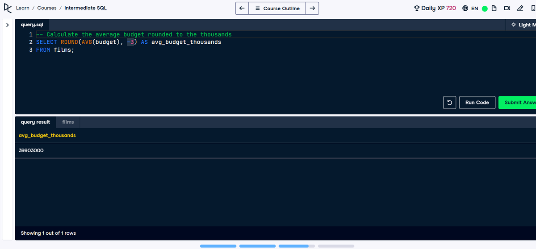Image resolution: width=536 pixels, height=249 pixels.
Task: Switch to the query result tab
Action: [x=35, y=122]
